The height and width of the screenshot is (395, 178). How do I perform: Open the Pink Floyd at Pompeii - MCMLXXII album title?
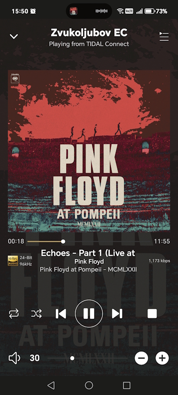88,270
